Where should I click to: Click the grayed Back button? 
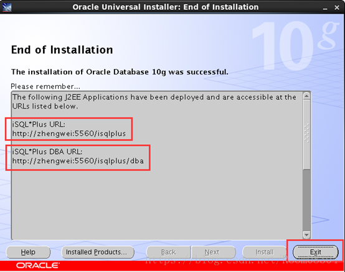point(168,252)
